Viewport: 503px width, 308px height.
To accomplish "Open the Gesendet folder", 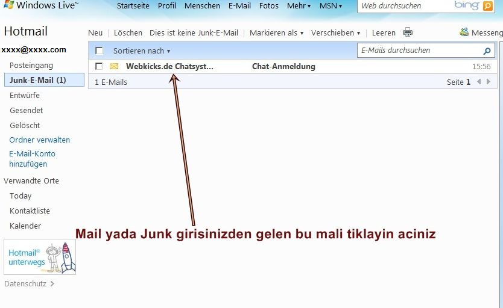I will (27, 110).
